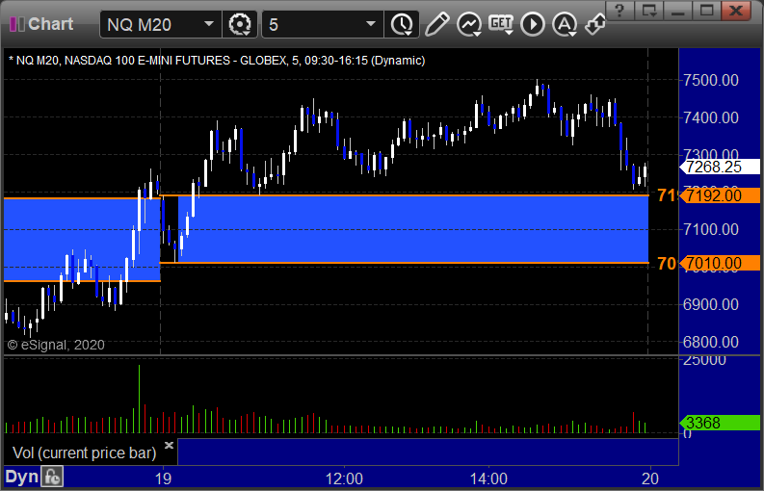Click the 7100.00 price axis label
764x491 pixels.
tap(711, 229)
